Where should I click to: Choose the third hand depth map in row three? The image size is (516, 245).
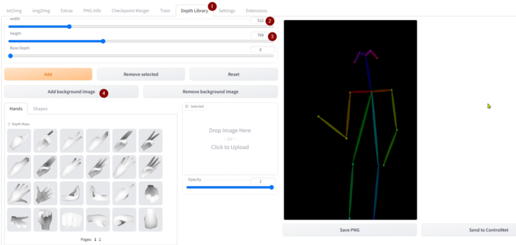point(72,193)
